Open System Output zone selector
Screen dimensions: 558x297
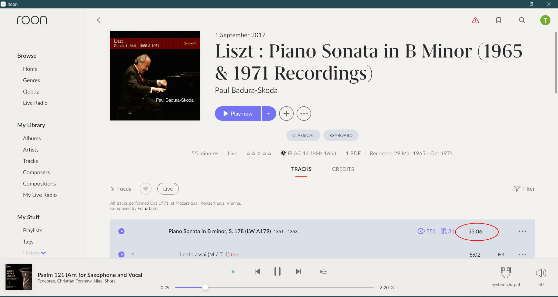(x=506, y=277)
